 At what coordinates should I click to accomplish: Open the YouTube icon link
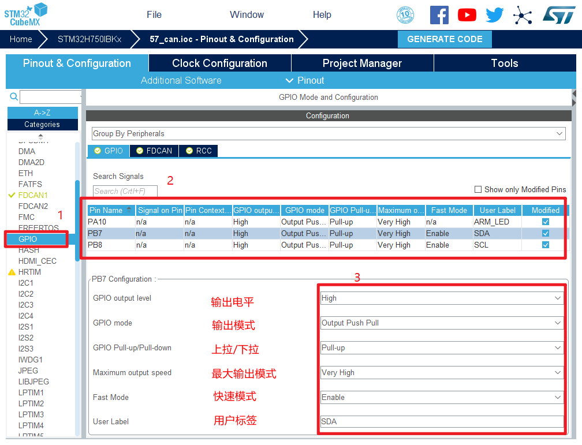[467, 15]
